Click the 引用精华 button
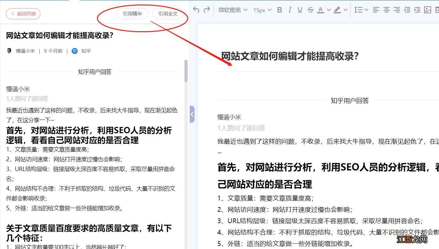This screenshot has width=439, height=249. coord(132,14)
